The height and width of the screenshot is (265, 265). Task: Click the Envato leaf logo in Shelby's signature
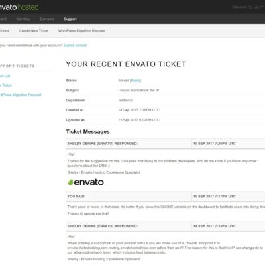pos(85,182)
